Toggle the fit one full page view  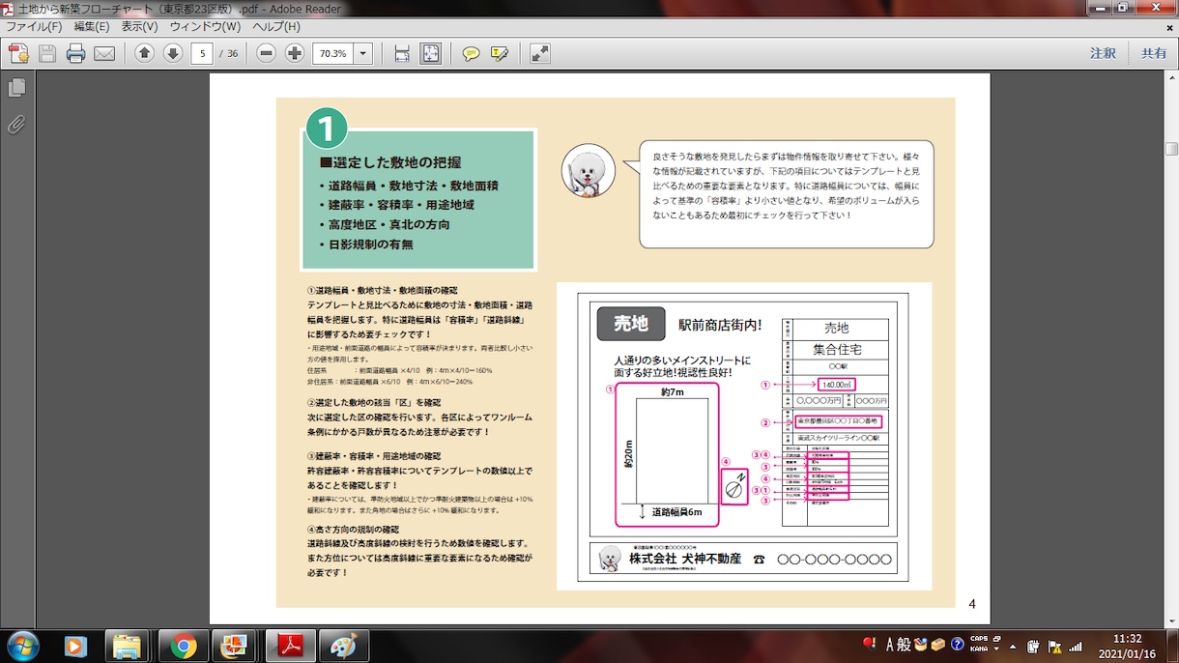click(x=431, y=53)
